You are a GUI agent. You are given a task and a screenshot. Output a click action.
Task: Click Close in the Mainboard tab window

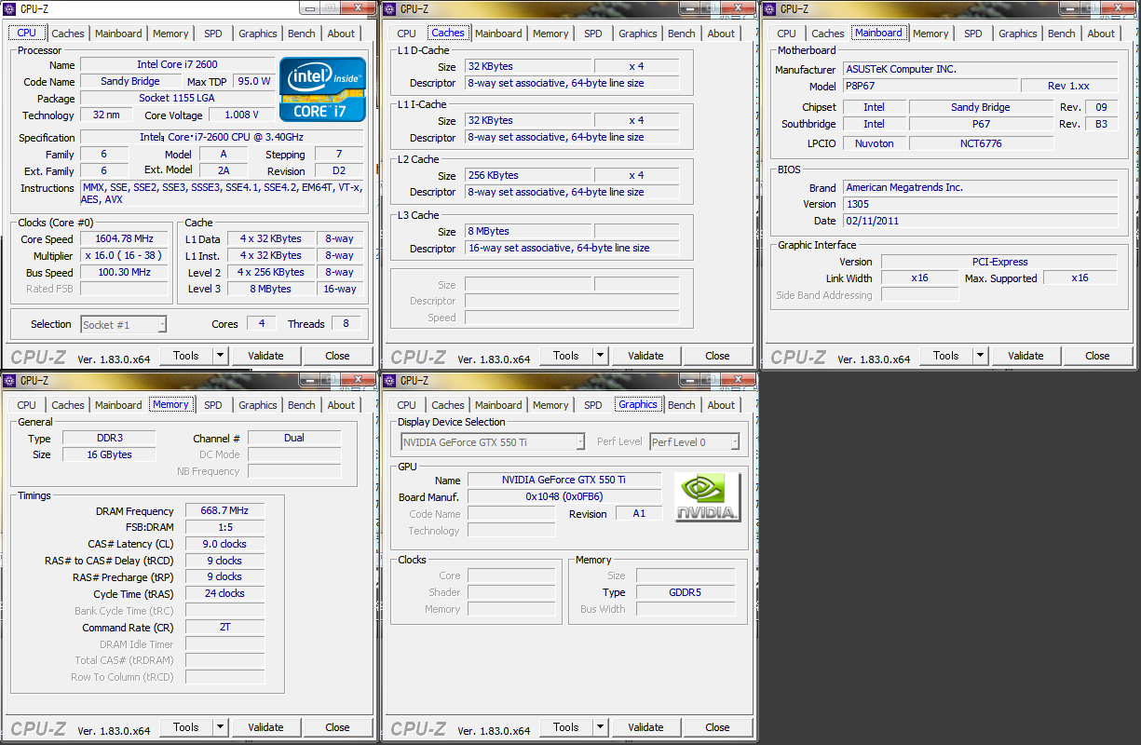click(x=1097, y=355)
